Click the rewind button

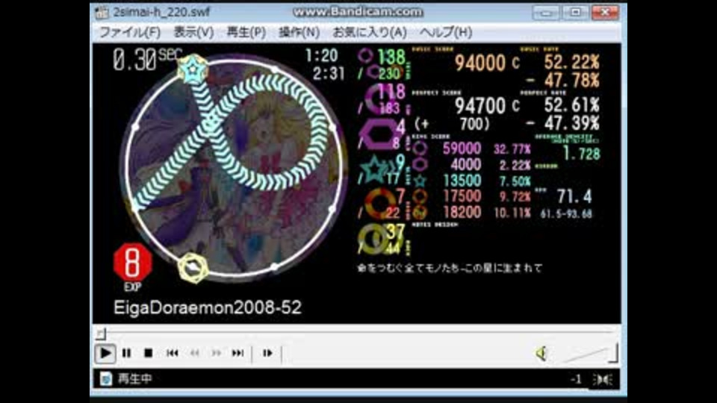tap(195, 353)
